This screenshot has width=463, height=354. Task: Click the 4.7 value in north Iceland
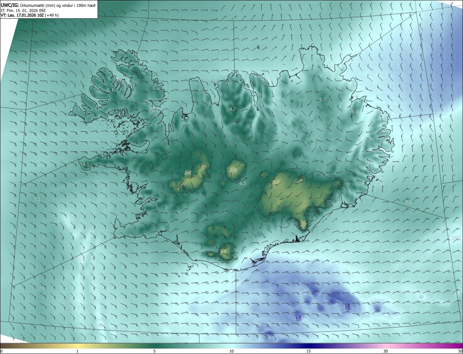(233, 109)
